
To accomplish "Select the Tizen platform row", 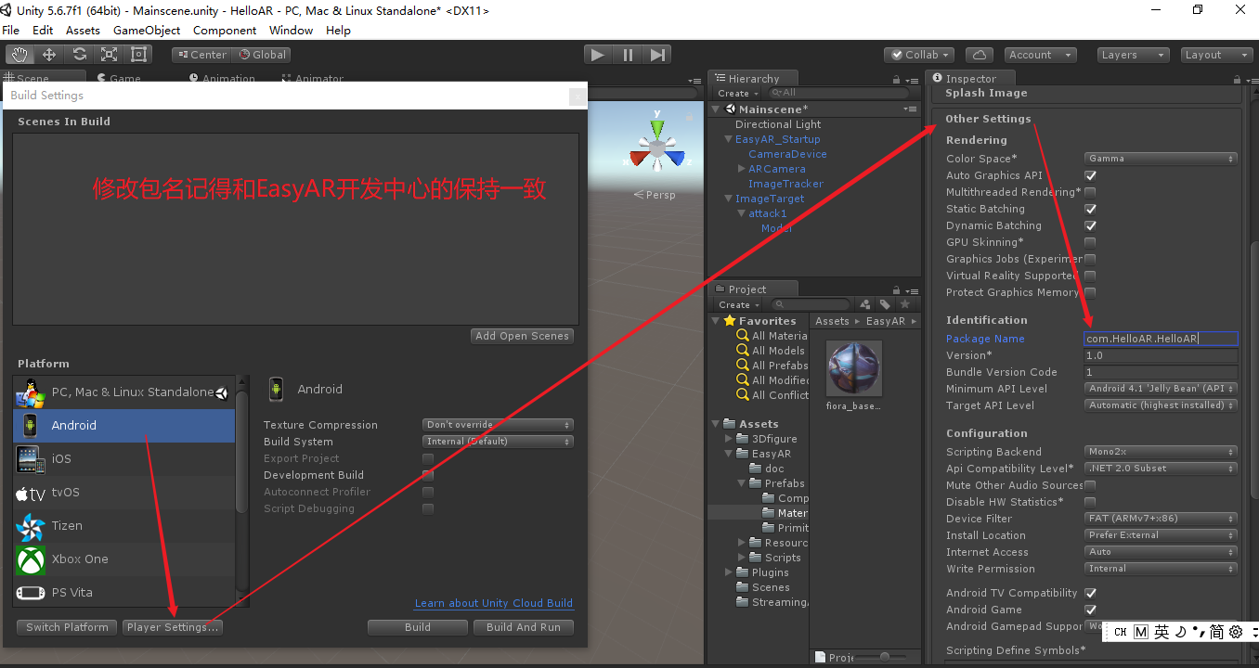I will [123, 525].
